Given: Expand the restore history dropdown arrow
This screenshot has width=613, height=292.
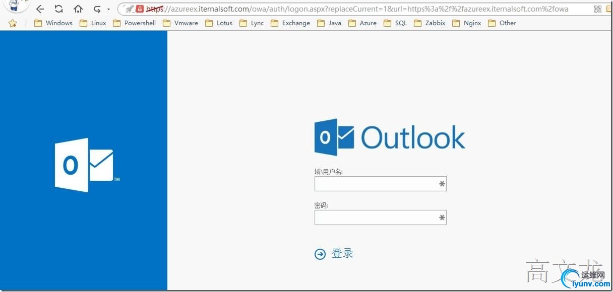Looking at the screenshot, I should pyautogui.click(x=108, y=10).
